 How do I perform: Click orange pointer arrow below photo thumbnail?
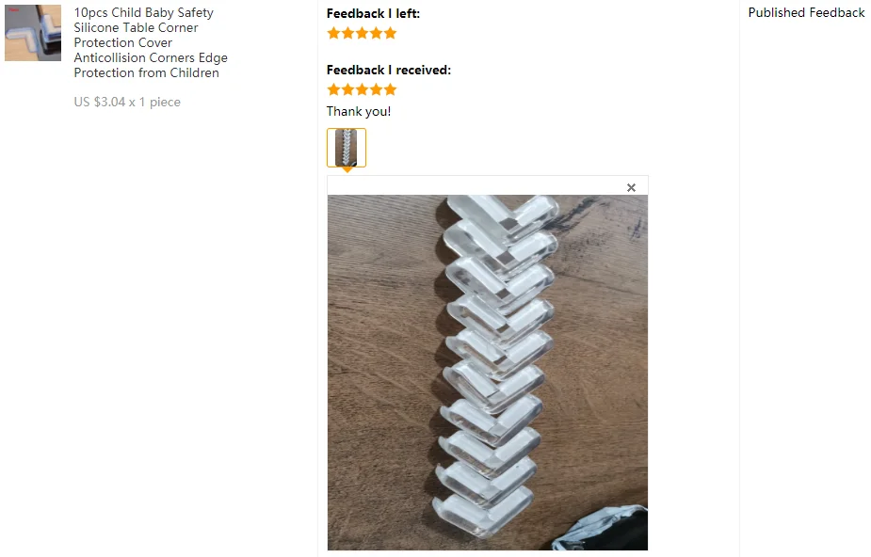347,169
